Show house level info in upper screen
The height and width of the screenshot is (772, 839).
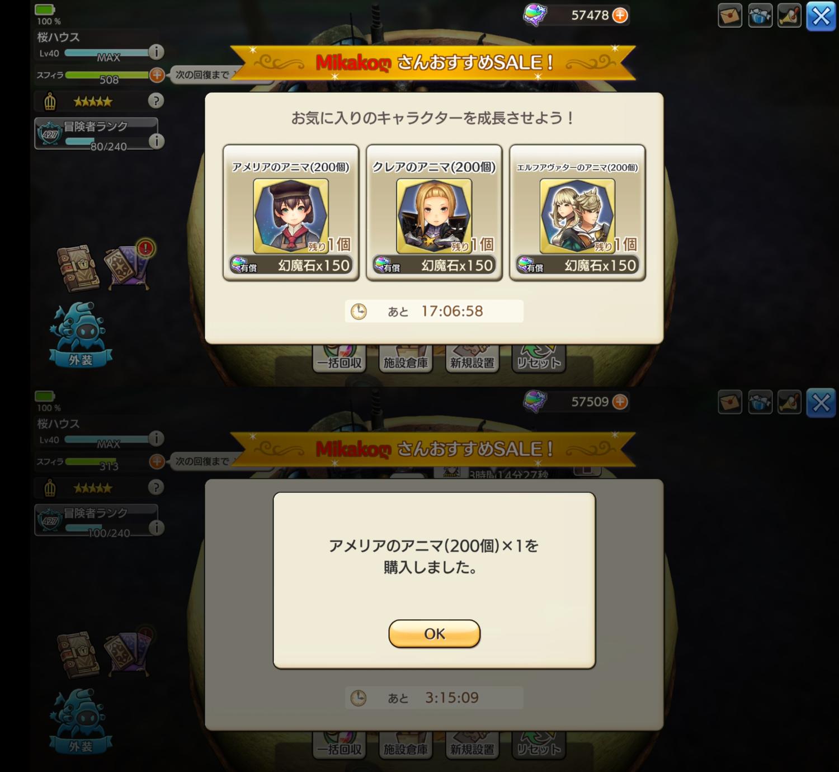point(156,52)
